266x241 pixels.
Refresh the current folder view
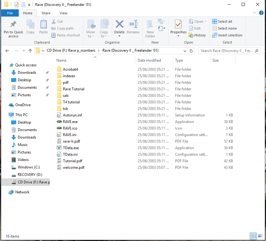click(x=191, y=51)
